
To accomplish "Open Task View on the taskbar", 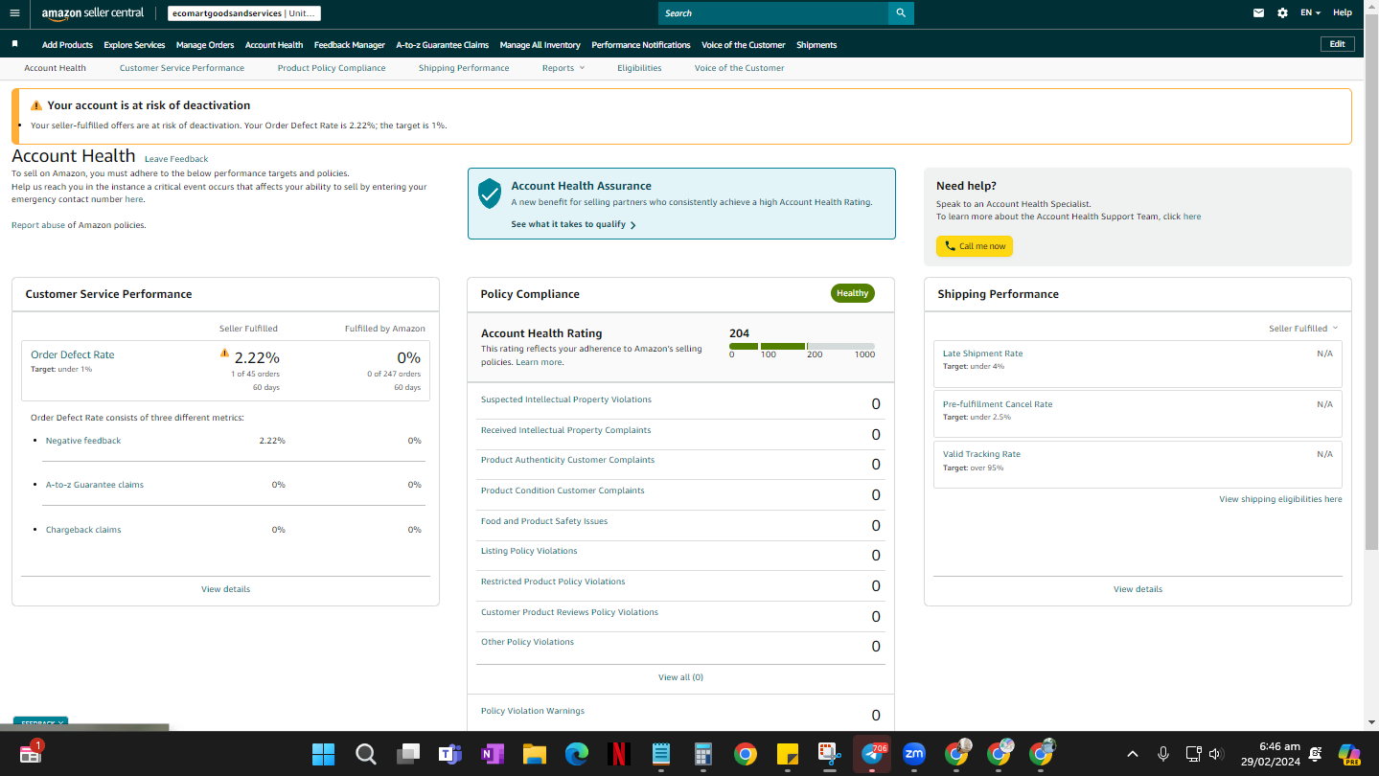I will pyautogui.click(x=408, y=754).
